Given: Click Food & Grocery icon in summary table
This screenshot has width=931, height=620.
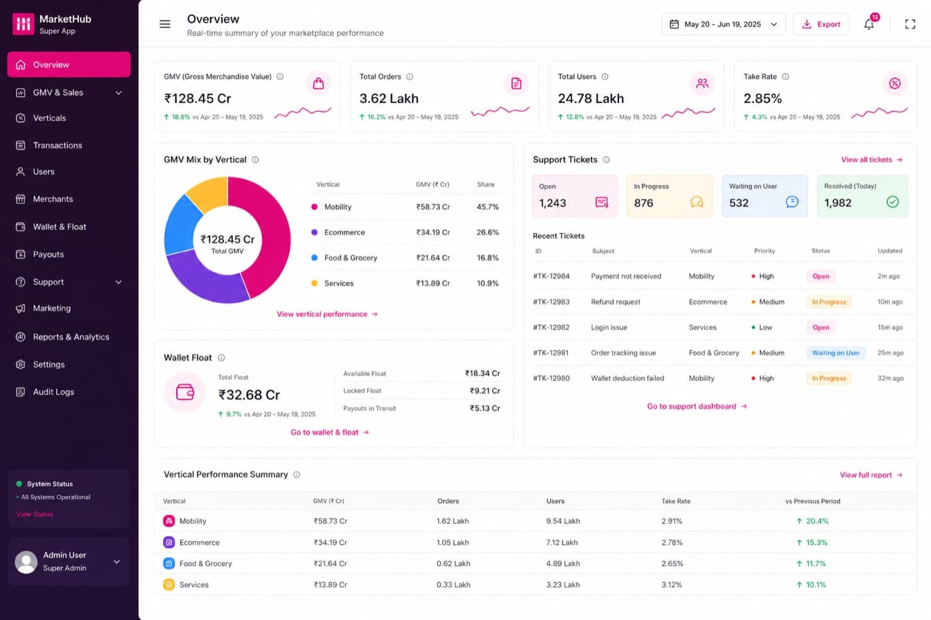Looking at the screenshot, I should tap(169, 564).
